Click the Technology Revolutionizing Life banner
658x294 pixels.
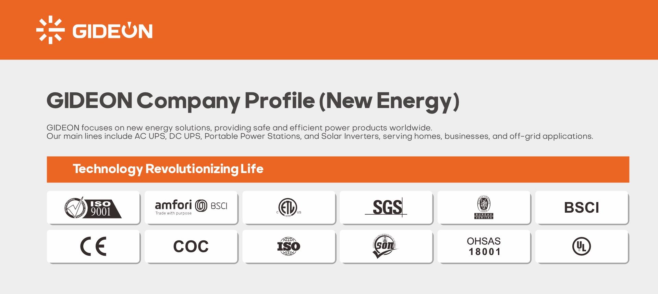pyautogui.click(x=338, y=169)
